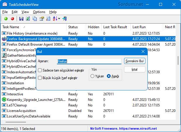Click the Sonrakini Bul button
Viewport: 181px width, 132px height.
[135, 61]
